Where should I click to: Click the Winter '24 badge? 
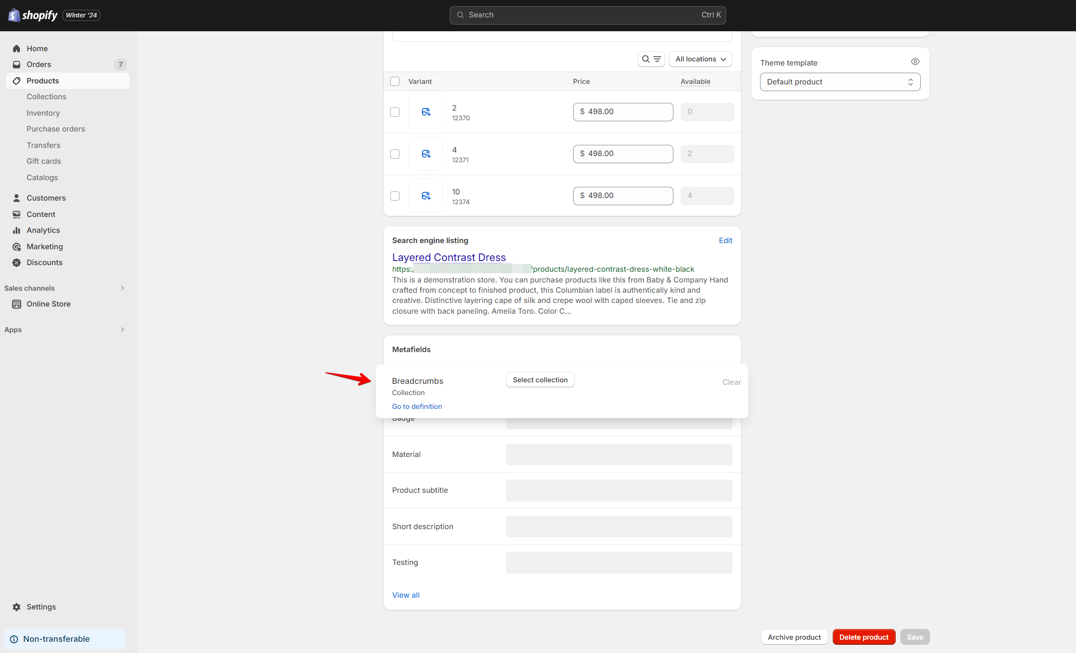(81, 15)
